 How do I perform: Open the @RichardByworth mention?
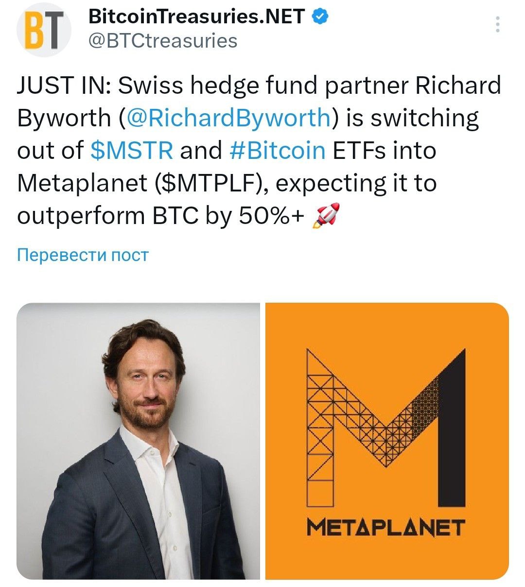tap(228, 118)
